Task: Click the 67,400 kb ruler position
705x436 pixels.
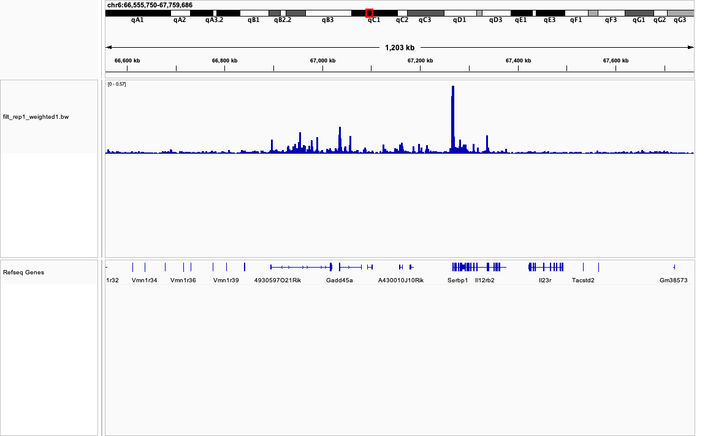Action: click(518, 61)
